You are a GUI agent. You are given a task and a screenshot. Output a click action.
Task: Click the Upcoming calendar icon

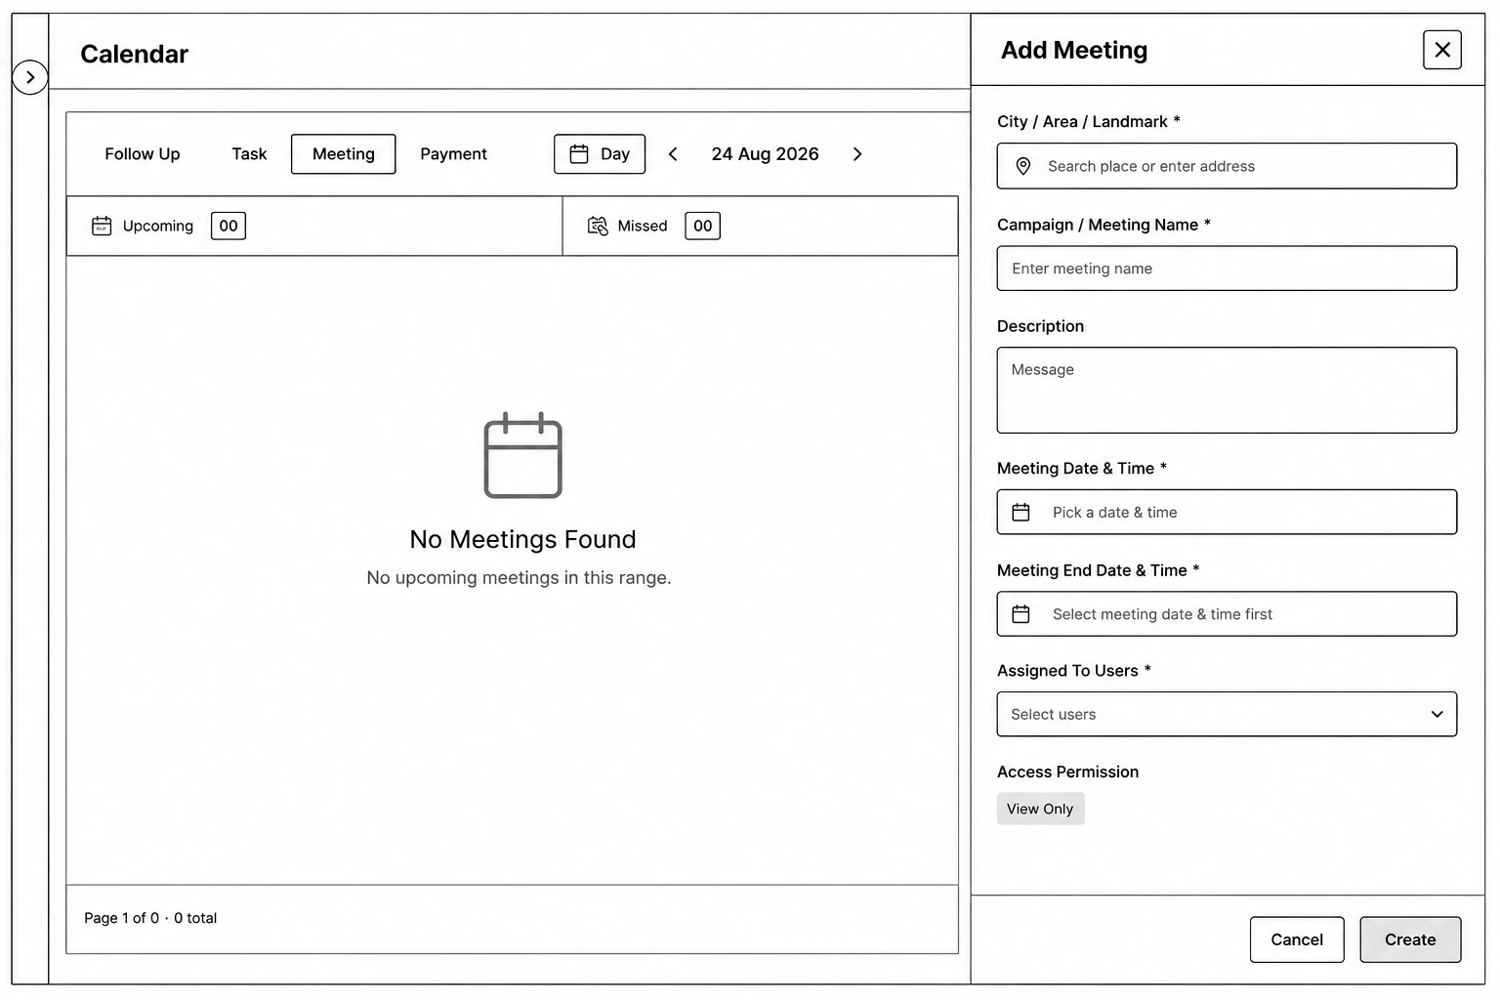coord(102,226)
